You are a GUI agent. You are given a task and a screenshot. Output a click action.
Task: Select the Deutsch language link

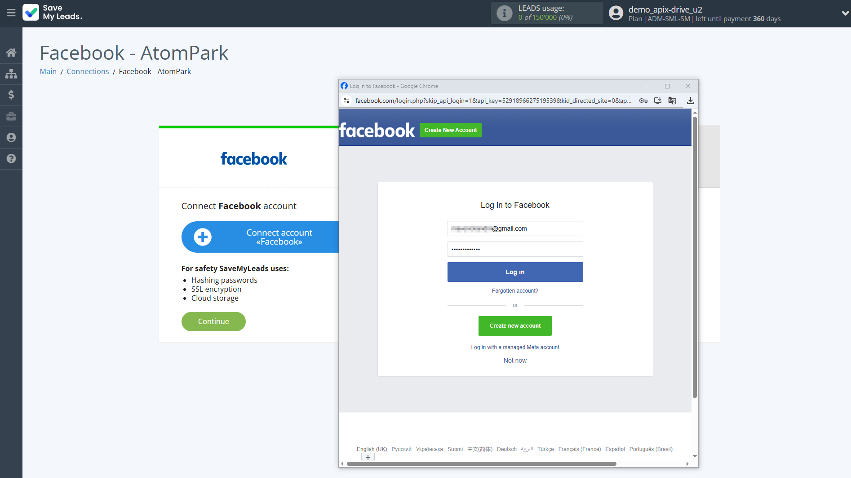click(x=506, y=449)
